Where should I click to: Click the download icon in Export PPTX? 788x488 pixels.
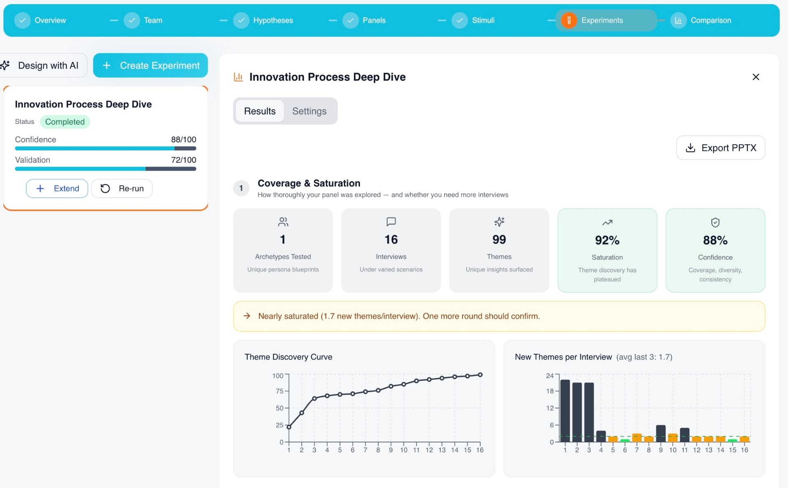[x=690, y=148]
